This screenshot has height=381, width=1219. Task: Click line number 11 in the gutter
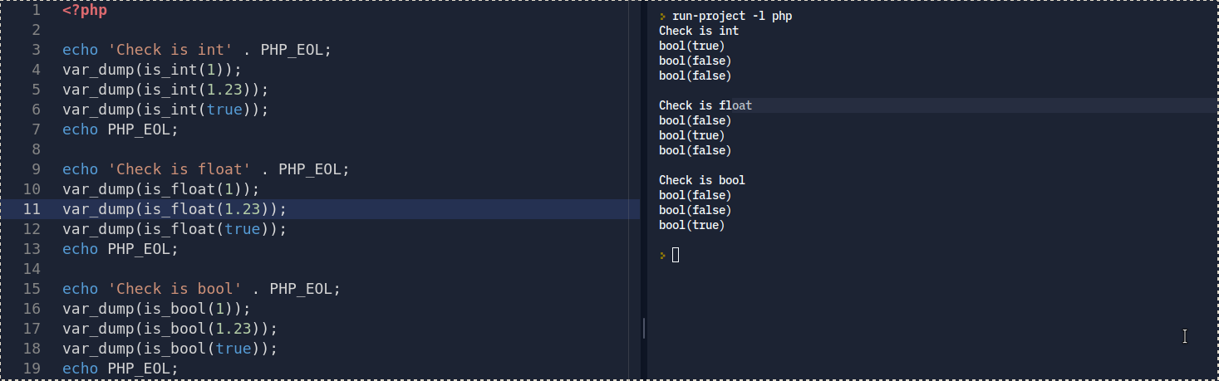pos(32,209)
